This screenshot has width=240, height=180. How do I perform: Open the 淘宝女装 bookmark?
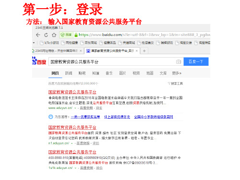184,43
